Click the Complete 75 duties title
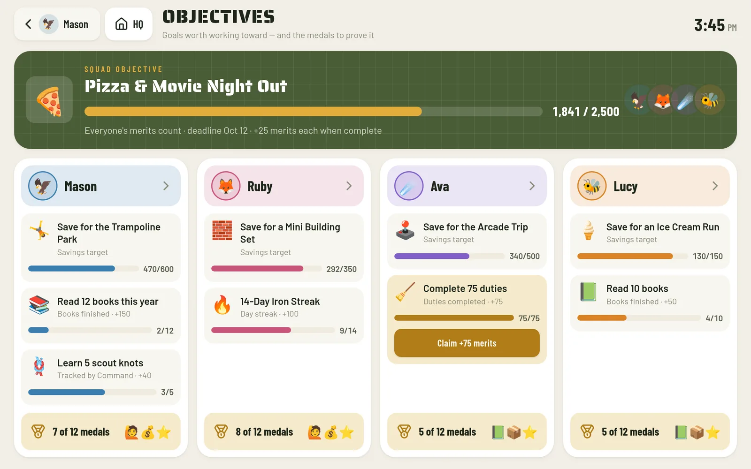 click(465, 288)
